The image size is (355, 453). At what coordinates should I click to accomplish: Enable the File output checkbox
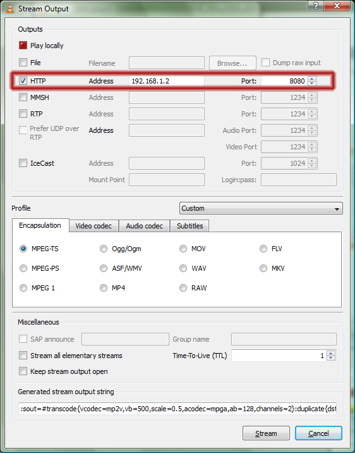[x=23, y=63]
